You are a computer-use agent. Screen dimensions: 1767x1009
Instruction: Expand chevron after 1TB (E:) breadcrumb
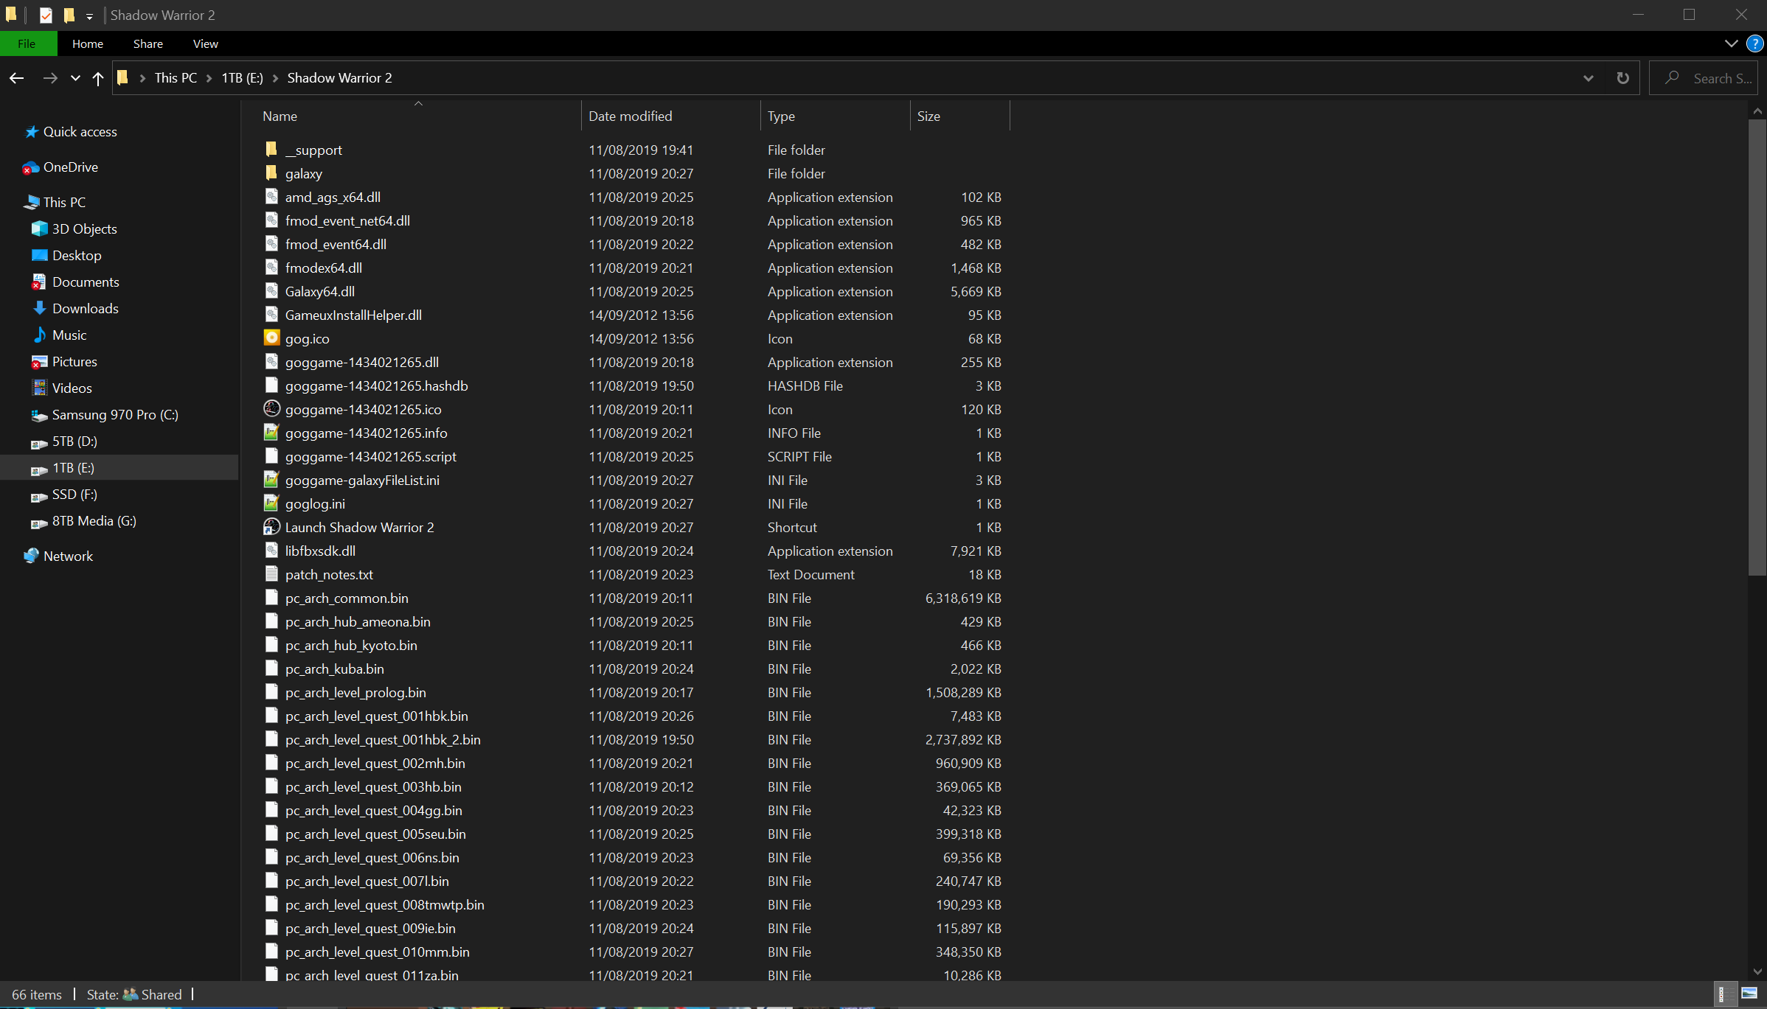[x=276, y=78]
